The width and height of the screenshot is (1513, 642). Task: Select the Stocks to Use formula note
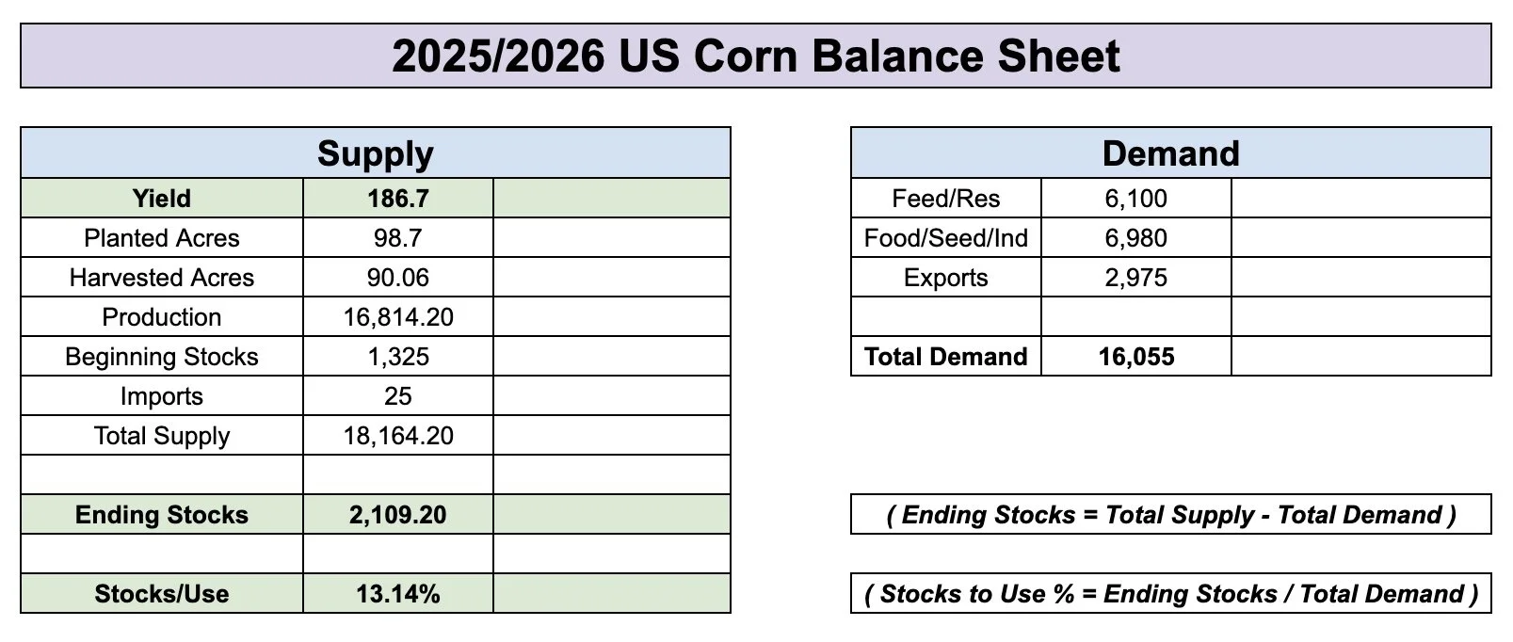(1171, 594)
